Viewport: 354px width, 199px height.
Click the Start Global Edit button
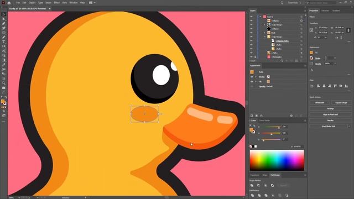point(328,127)
